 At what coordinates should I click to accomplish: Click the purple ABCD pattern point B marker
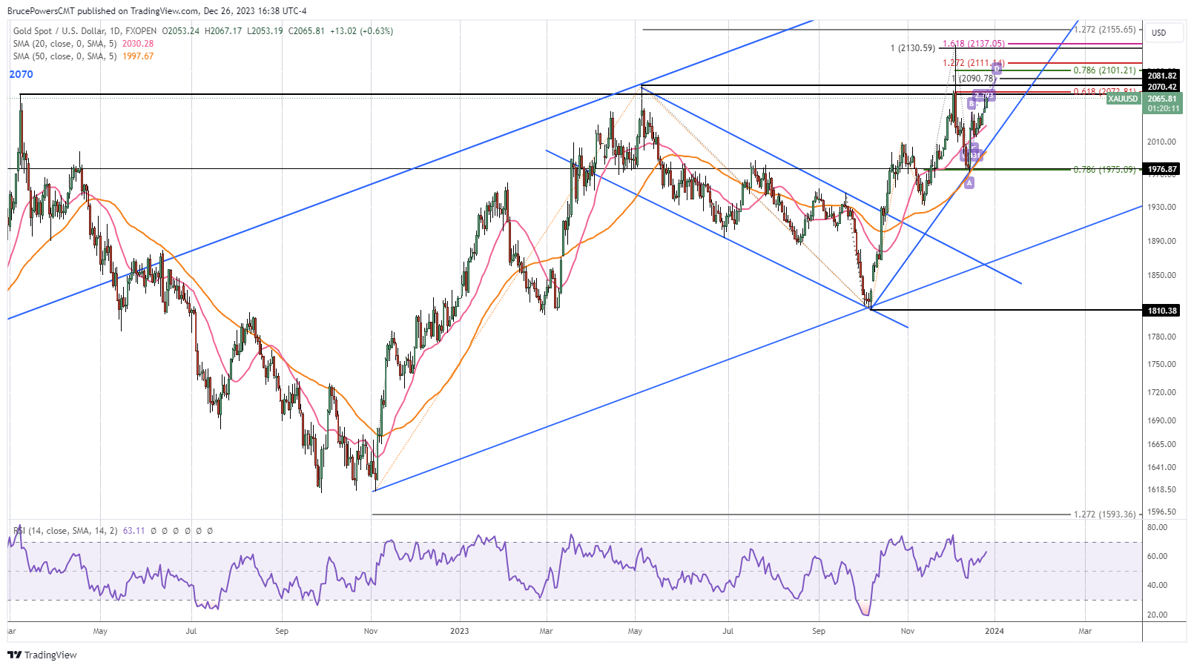point(972,104)
